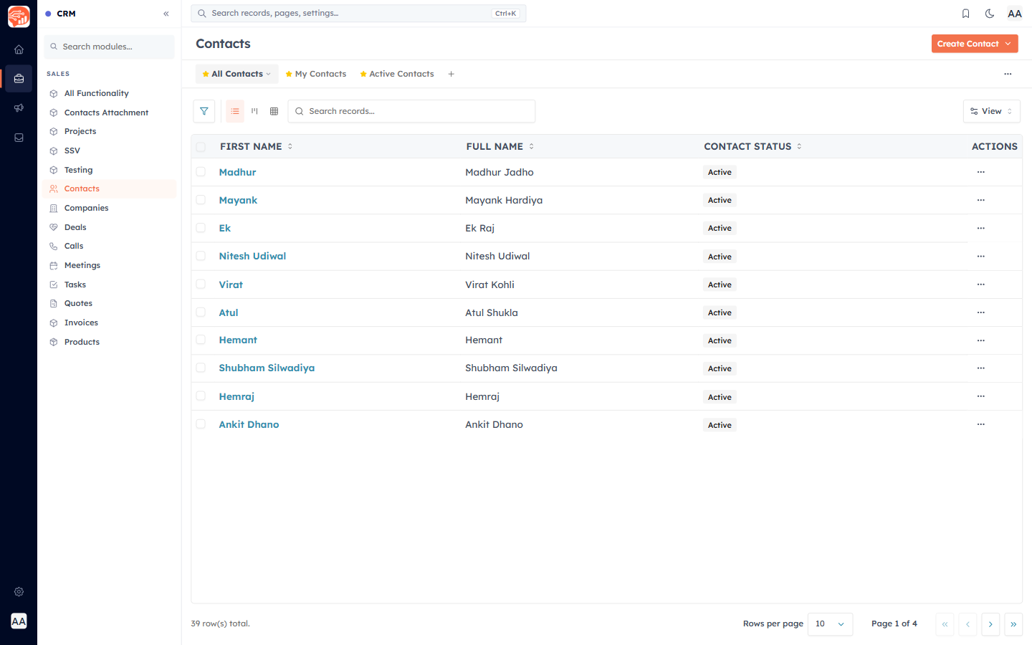
Task: Open the Atul contact link
Action: click(229, 312)
